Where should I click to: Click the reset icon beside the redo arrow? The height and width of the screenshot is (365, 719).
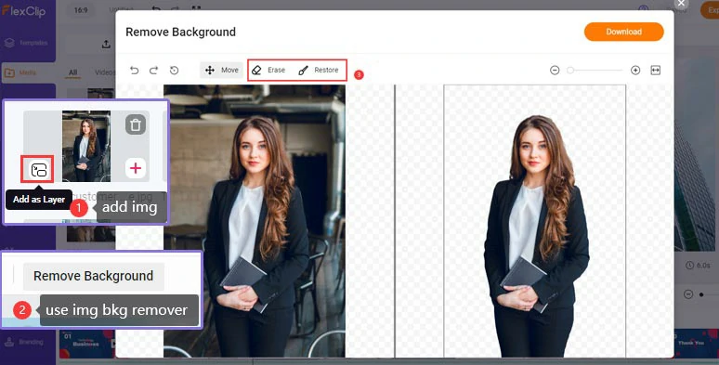[174, 71]
